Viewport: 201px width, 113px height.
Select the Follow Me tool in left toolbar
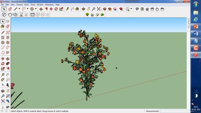8,64
